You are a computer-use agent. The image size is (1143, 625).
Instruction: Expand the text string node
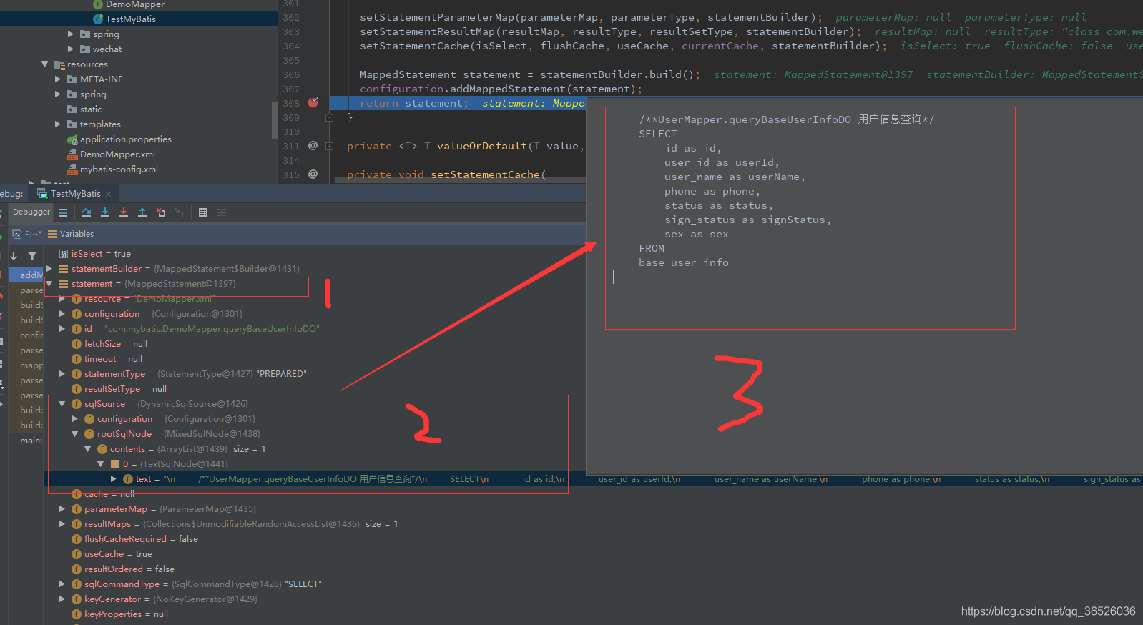click(x=114, y=479)
